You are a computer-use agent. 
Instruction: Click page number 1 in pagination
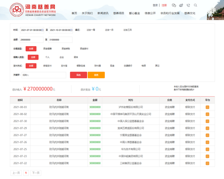(26, 173)
